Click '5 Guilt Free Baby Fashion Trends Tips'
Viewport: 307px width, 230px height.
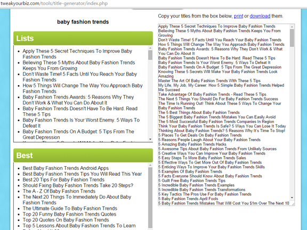click(x=192, y=180)
